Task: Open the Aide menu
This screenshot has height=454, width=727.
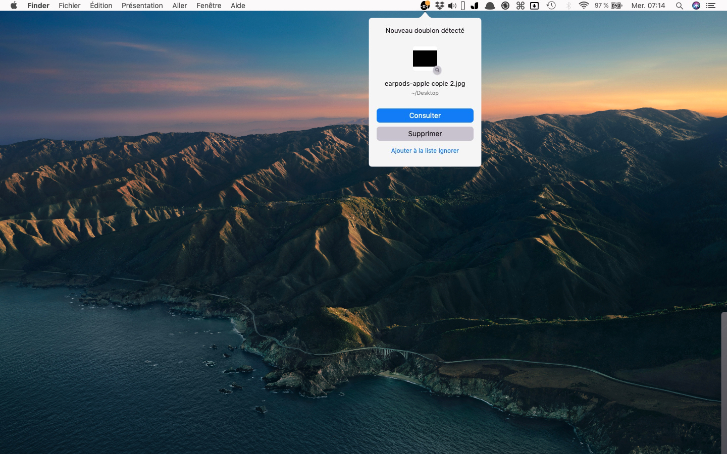Action: click(x=238, y=6)
